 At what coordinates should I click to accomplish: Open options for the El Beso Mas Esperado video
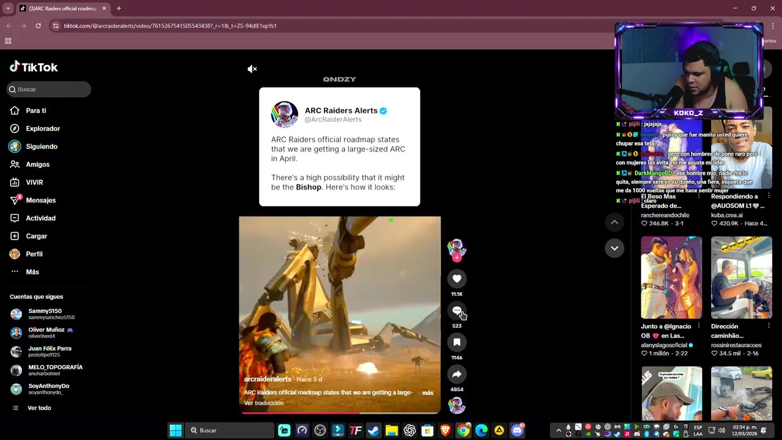pos(699,196)
